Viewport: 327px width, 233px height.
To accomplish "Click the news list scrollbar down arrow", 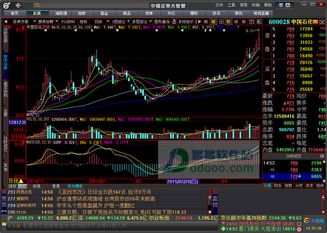I will 210,212.
